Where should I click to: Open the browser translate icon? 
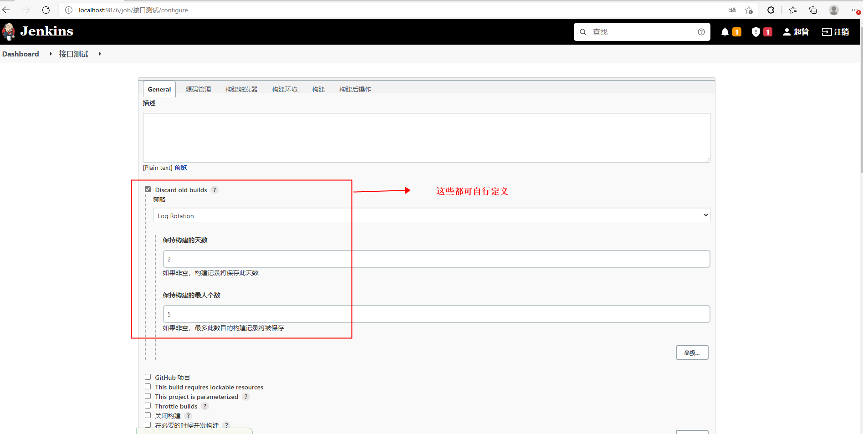pos(732,10)
